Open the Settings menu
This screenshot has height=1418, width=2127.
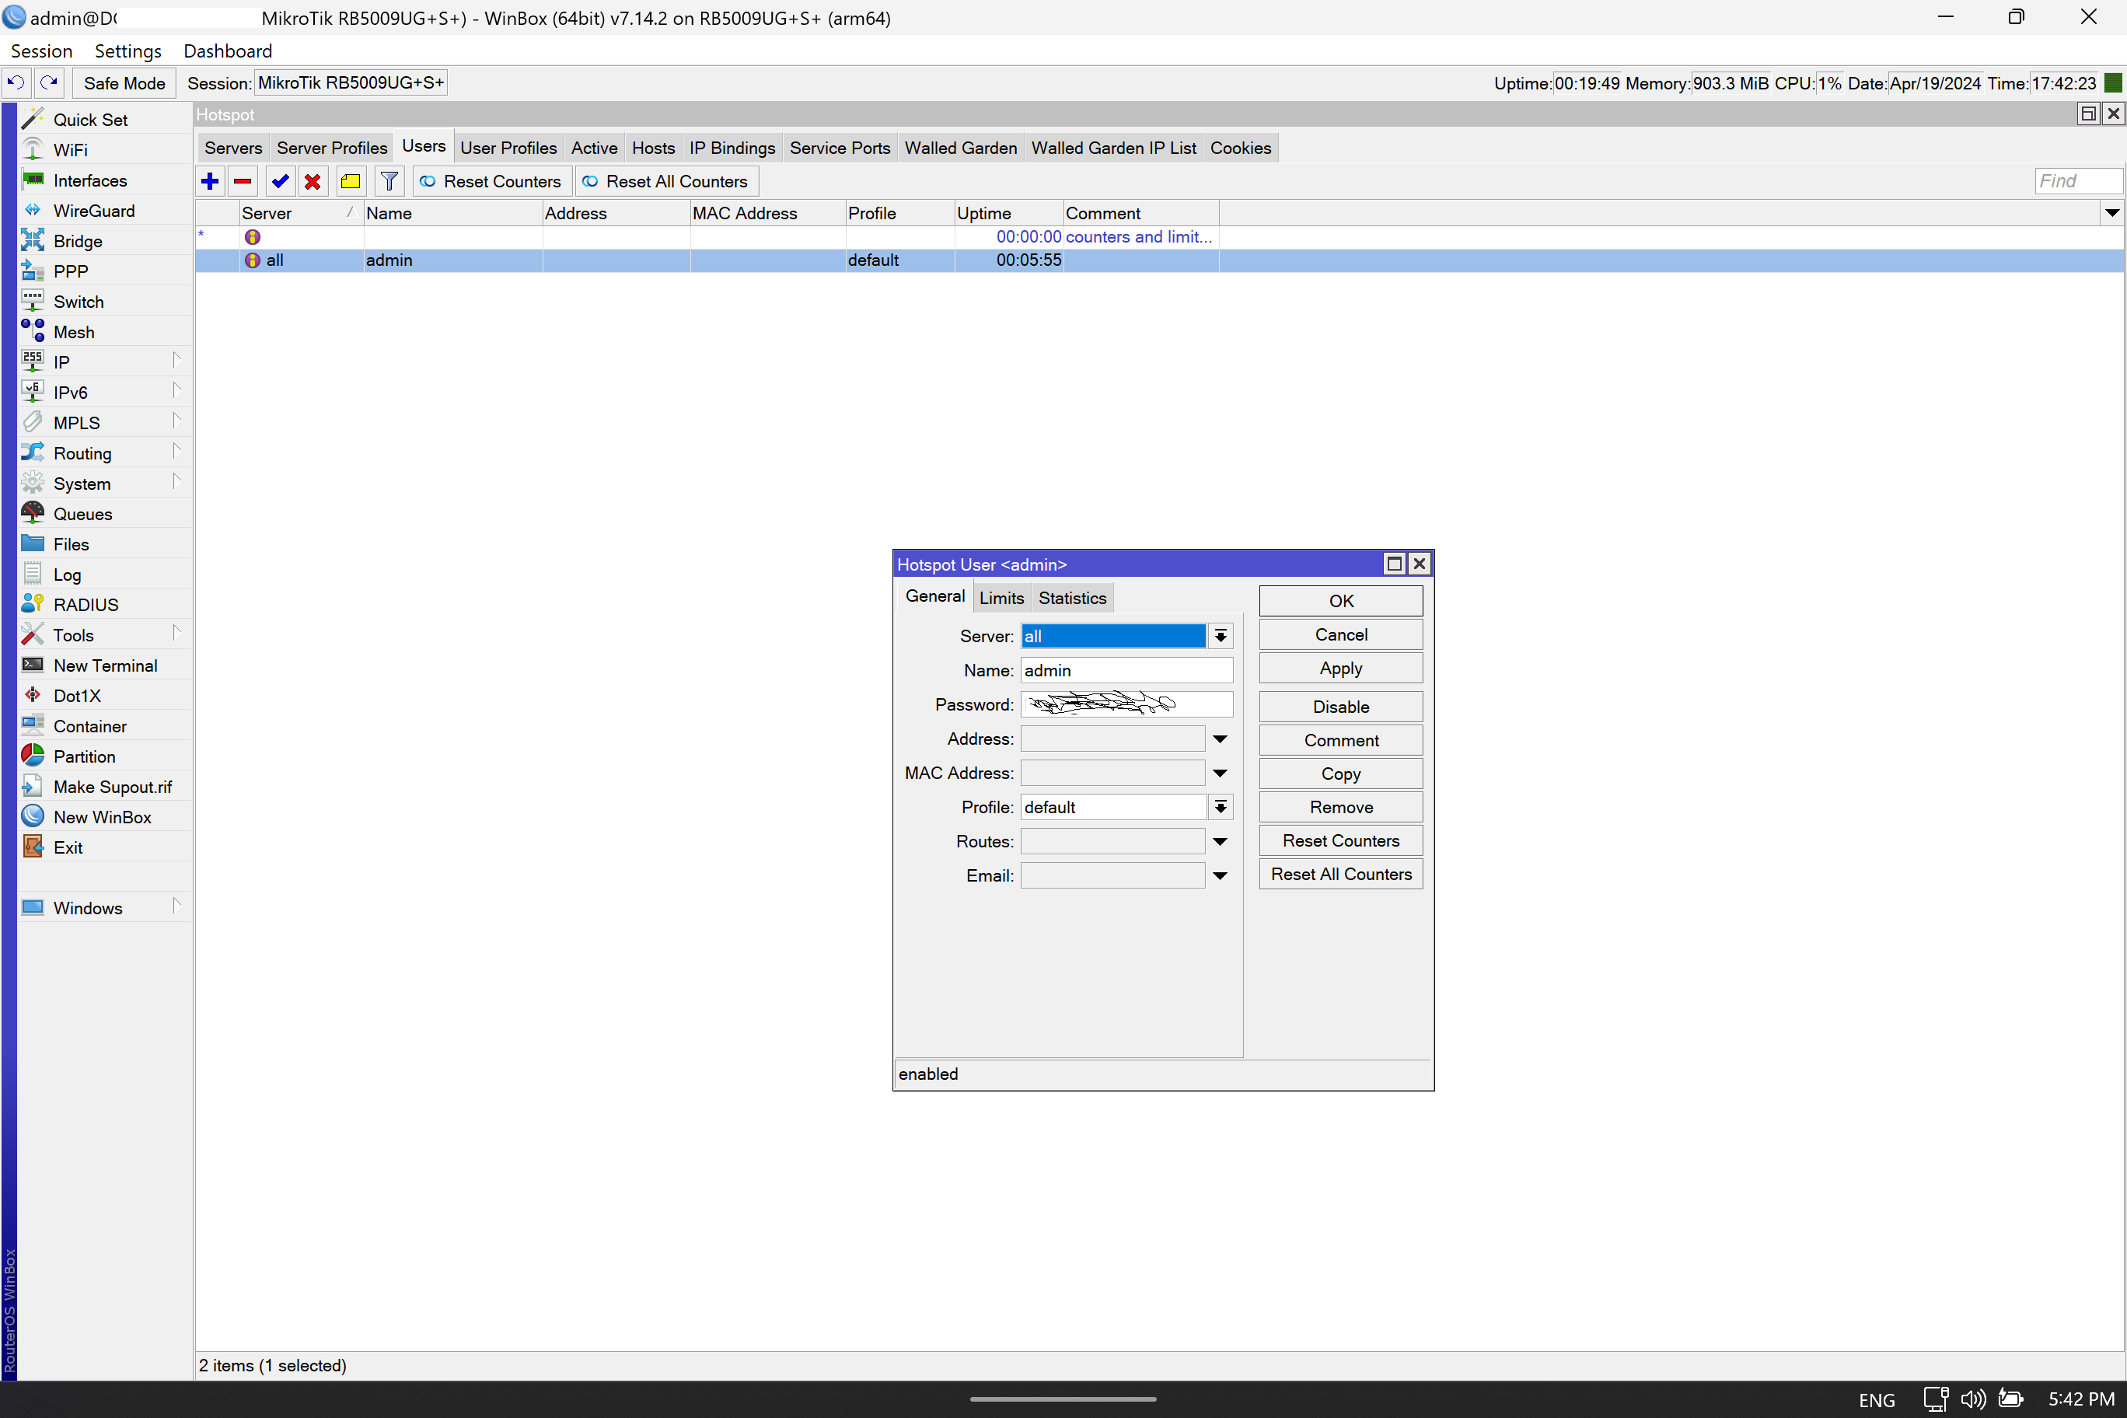point(127,51)
